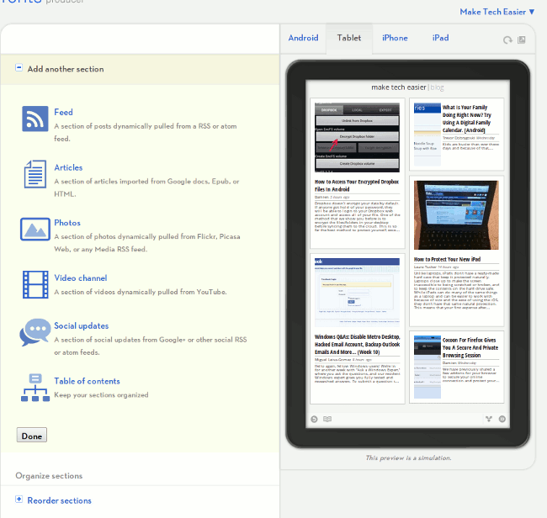Click the Video channel filmstrip icon
The width and height of the screenshot is (547, 518).
point(35,284)
